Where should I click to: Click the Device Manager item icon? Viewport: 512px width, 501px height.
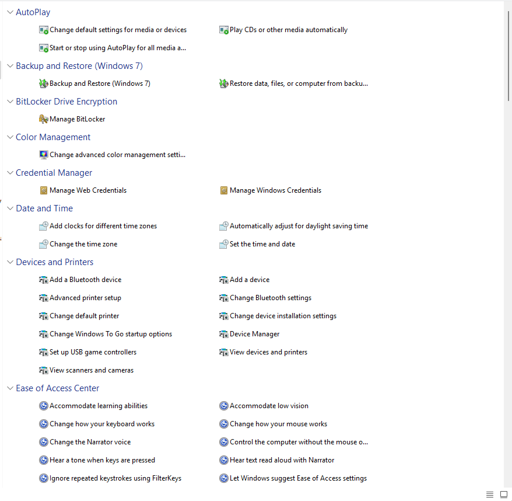(x=224, y=334)
